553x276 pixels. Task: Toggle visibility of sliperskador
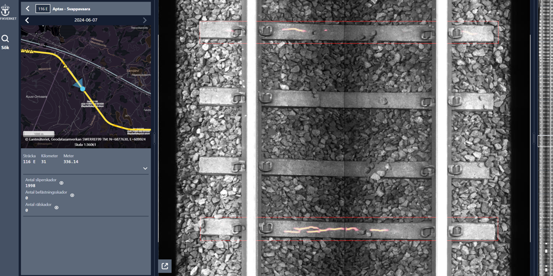[x=61, y=183]
